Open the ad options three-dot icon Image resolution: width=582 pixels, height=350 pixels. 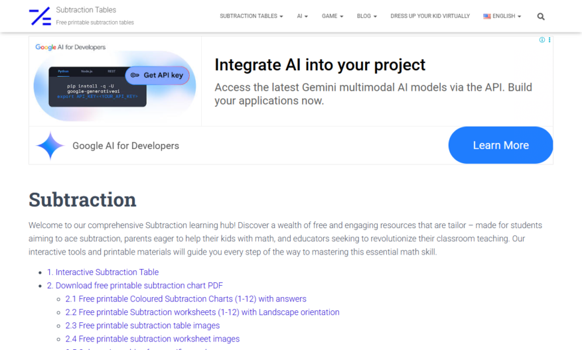pos(549,40)
